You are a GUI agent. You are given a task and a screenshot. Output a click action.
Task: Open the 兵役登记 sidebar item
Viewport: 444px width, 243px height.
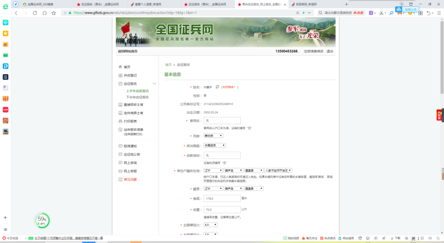point(130,75)
